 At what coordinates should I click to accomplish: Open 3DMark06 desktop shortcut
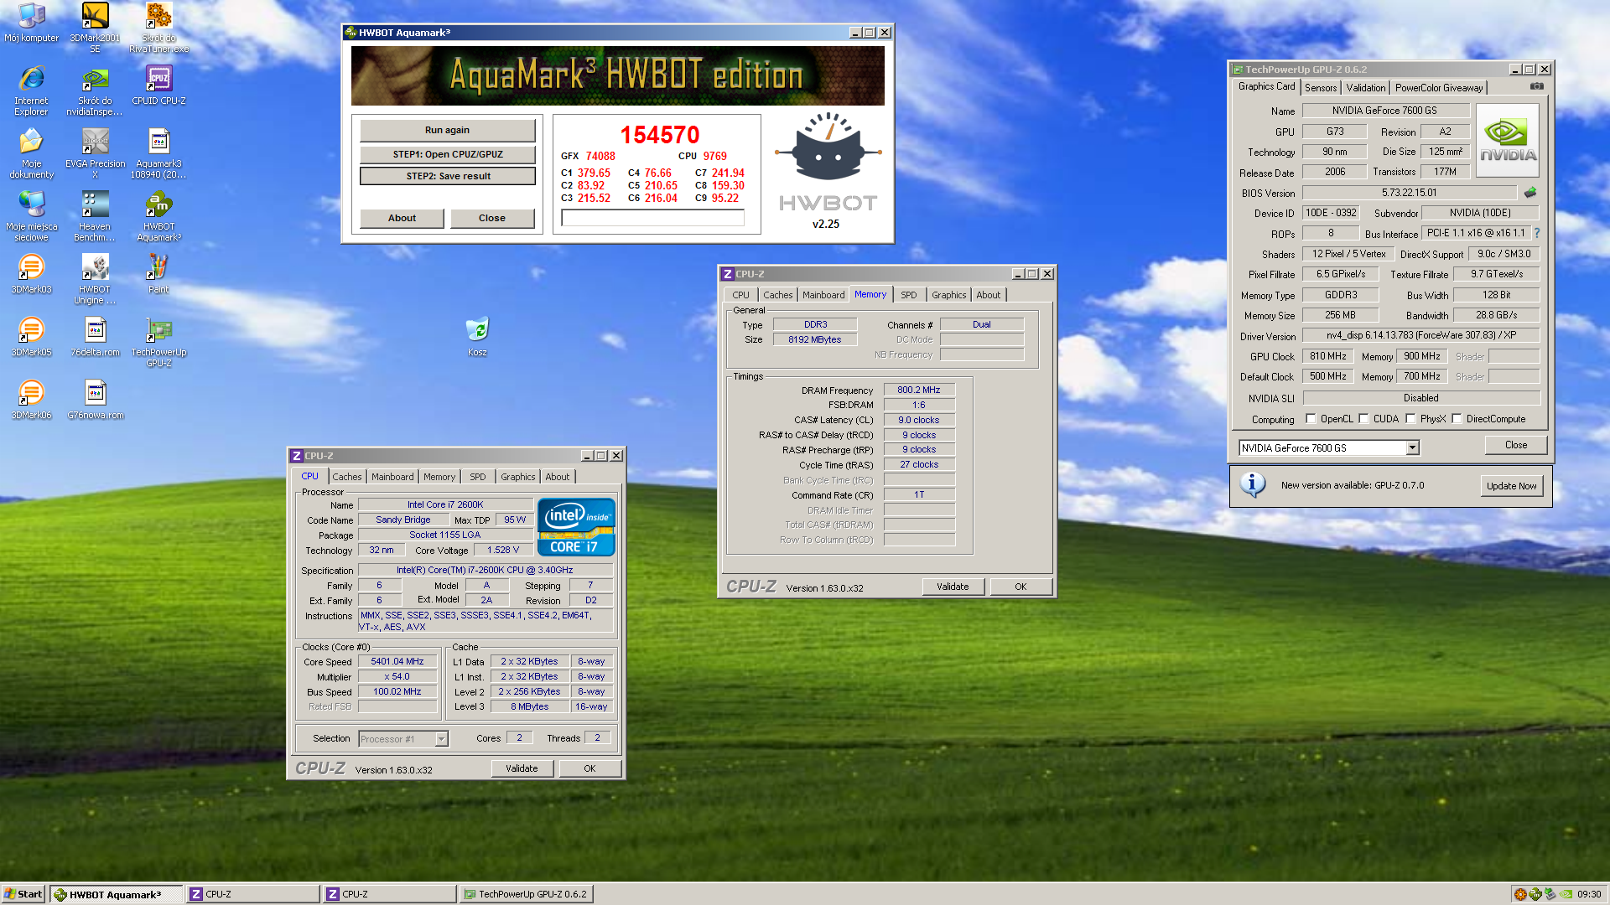pyautogui.click(x=31, y=400)
